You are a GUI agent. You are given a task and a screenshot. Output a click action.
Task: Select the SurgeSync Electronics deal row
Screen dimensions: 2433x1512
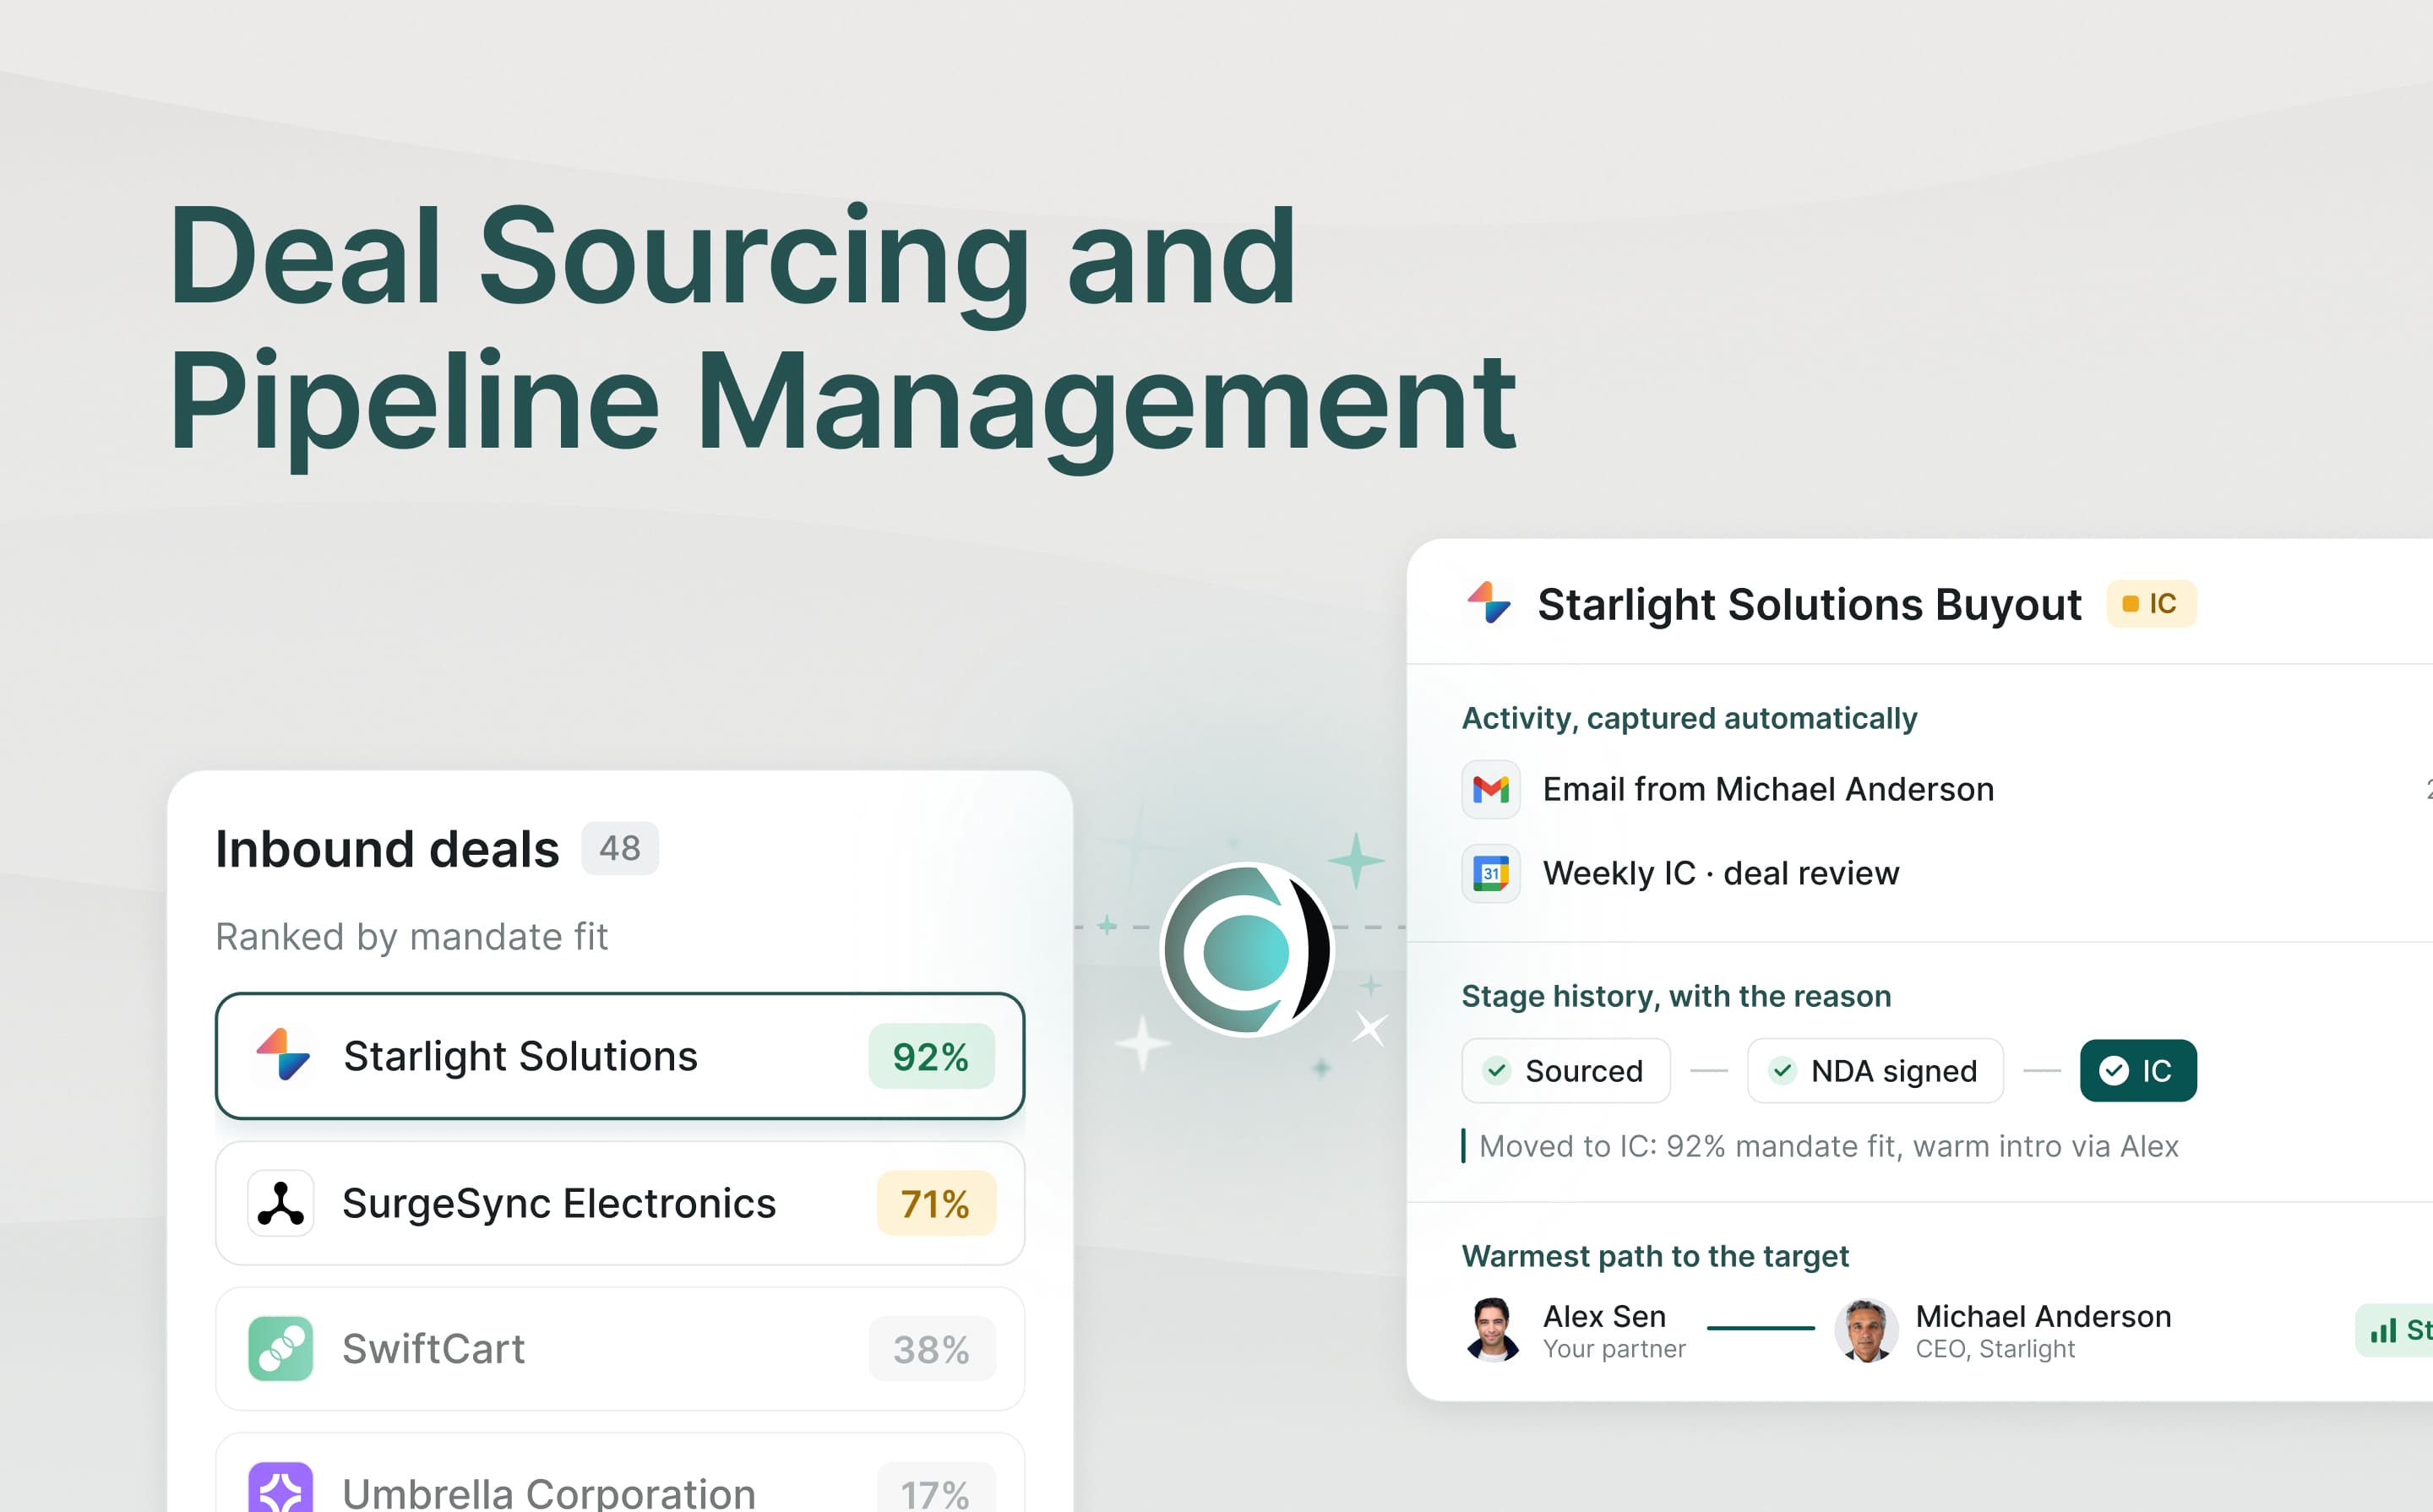click(x=620, y=1203)
